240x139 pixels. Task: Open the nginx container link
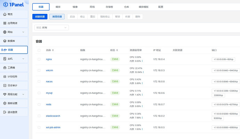pos(49,59)
